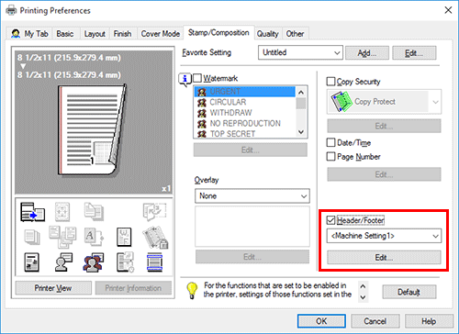Click the Printer View button

coord(53,288)
